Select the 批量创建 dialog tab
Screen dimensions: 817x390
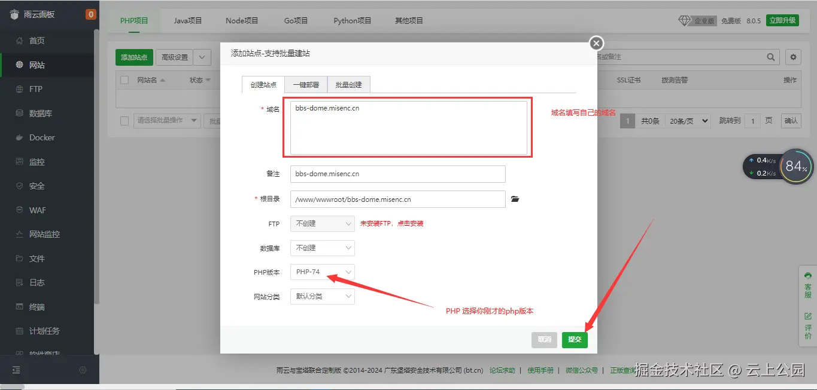click(348, 85)
